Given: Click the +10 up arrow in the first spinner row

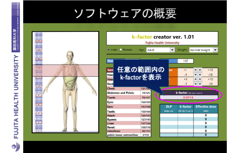Looking at the screenshot, I should click(200, 70).
